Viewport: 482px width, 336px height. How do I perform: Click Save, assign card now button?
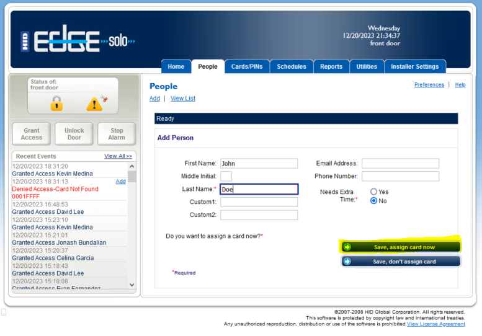point(401,247)
